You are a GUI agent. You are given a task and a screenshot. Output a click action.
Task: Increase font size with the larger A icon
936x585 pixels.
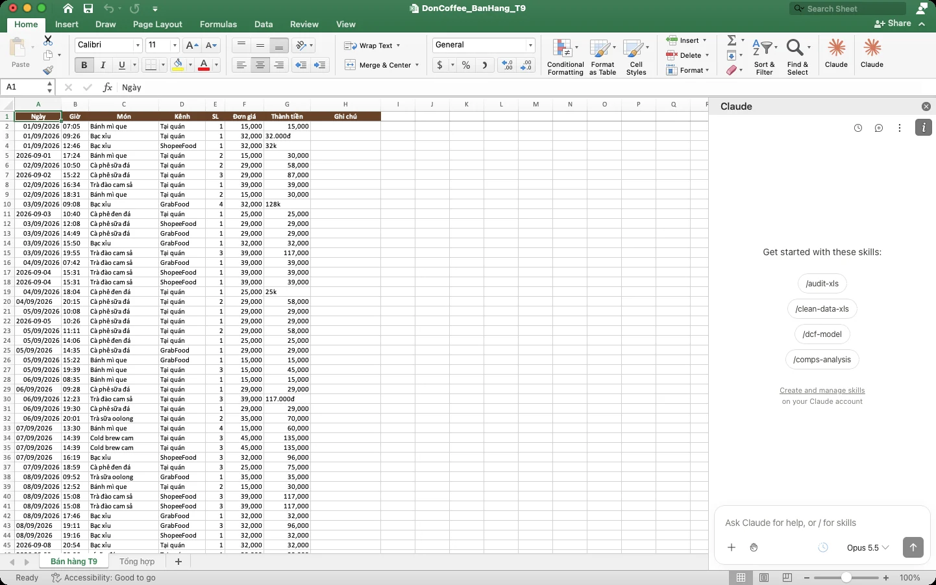tap(191, 45)
